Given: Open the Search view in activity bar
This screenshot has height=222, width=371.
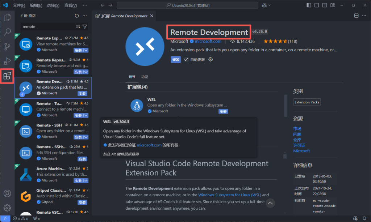Looking at the screenshot, I should pyautogui.click(x=7, y=32).
